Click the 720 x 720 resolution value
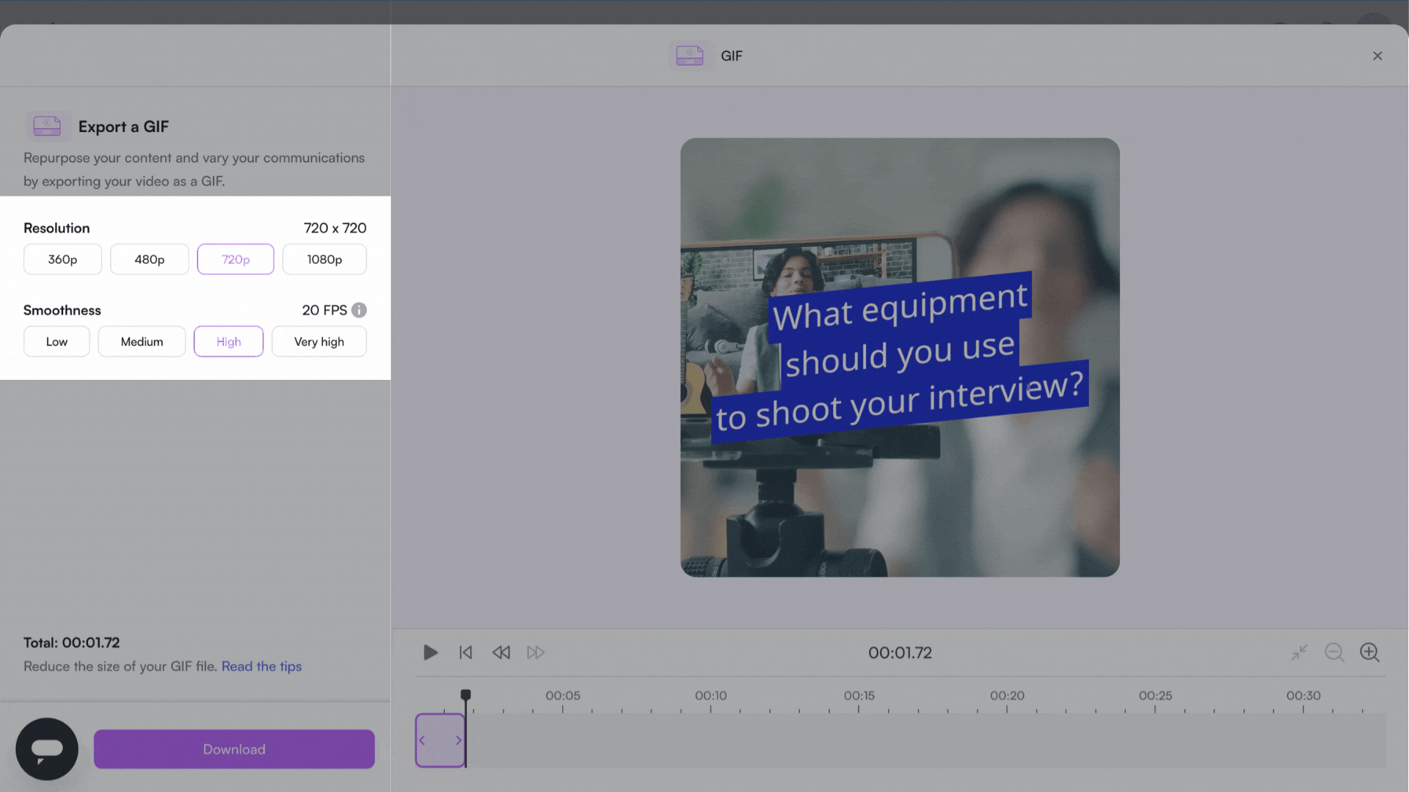The height and width of the screenshot is (792, 1409). tap(335, 228)
